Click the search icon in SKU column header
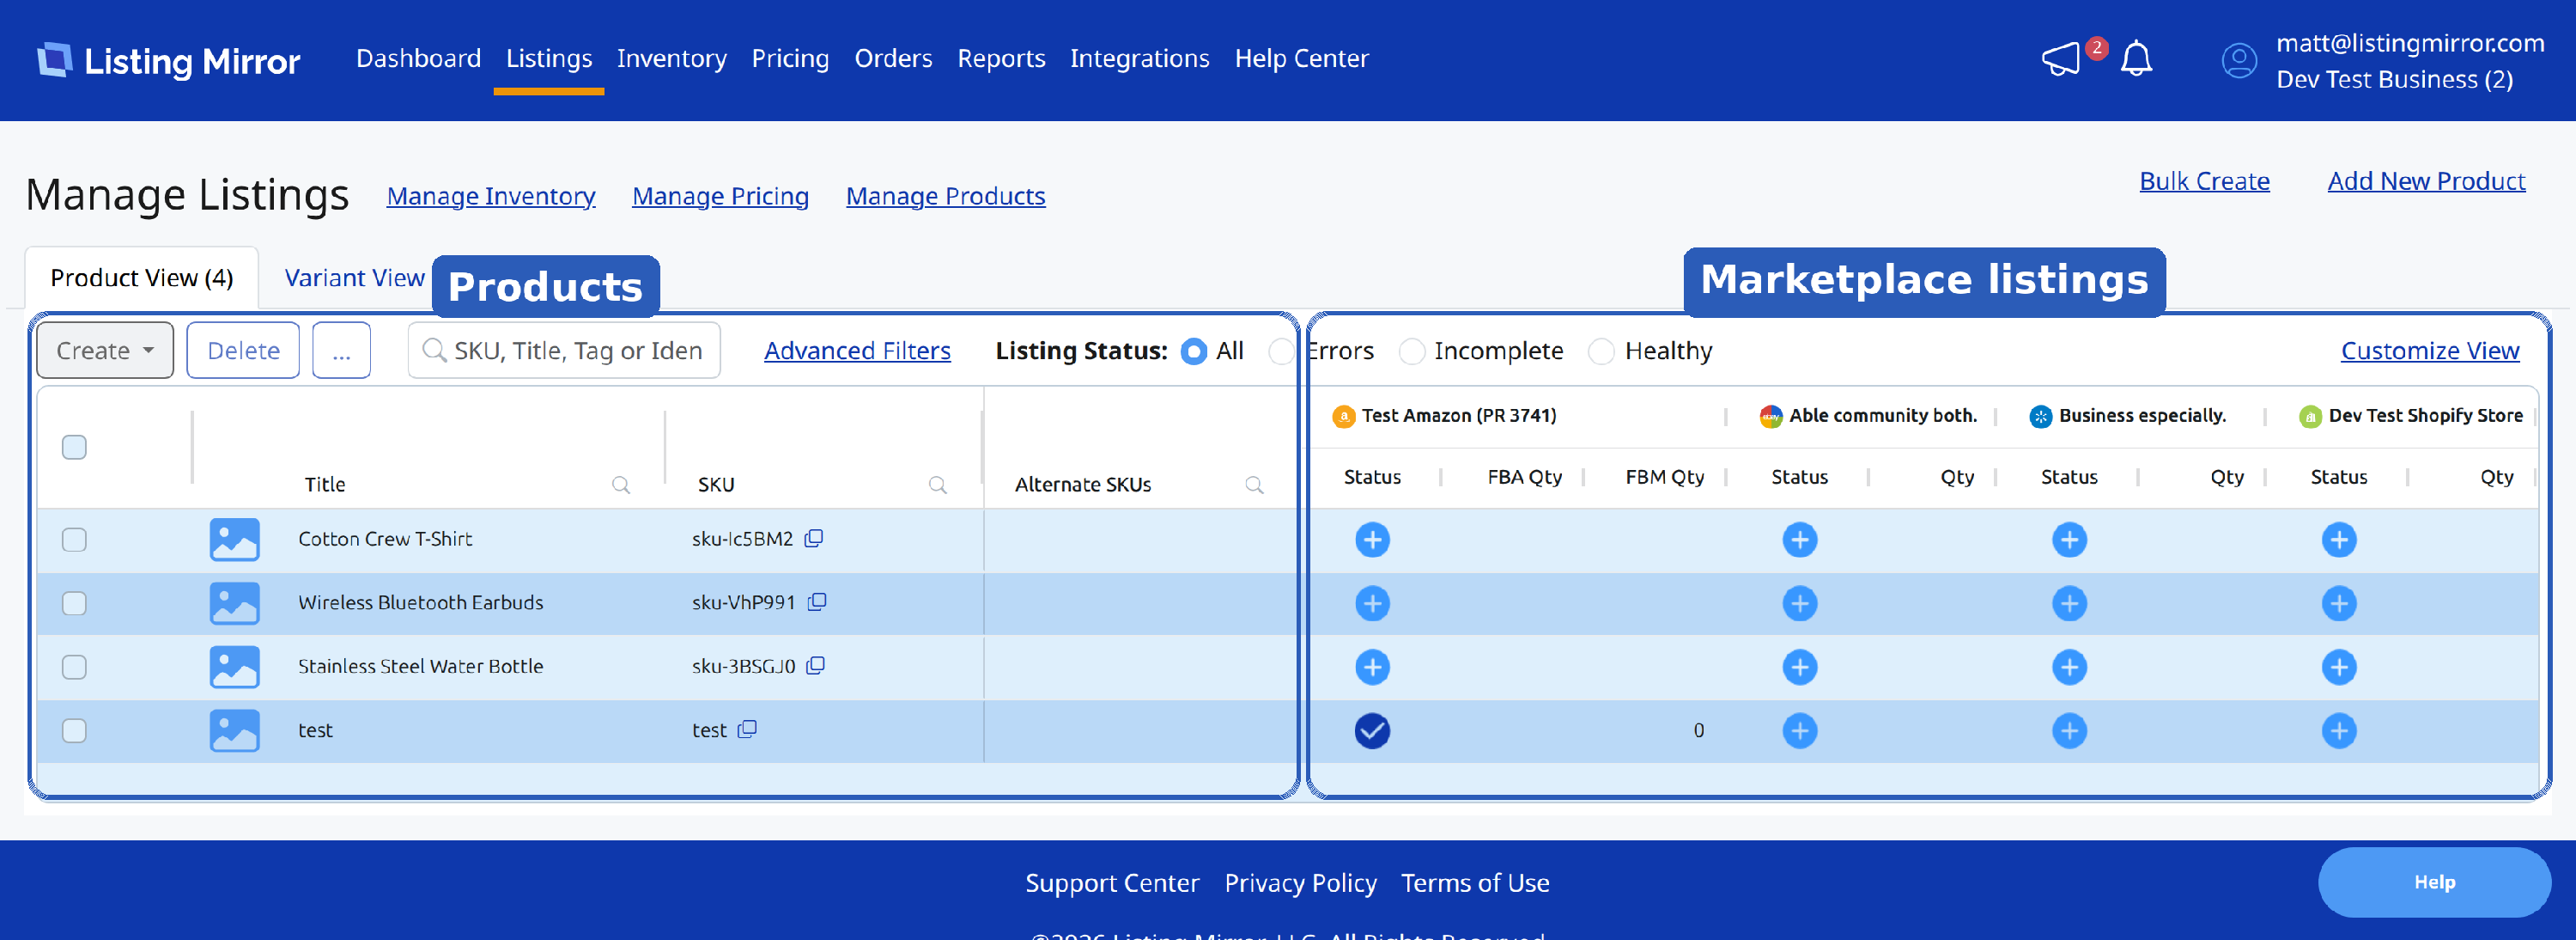 [x=938, y=485]
